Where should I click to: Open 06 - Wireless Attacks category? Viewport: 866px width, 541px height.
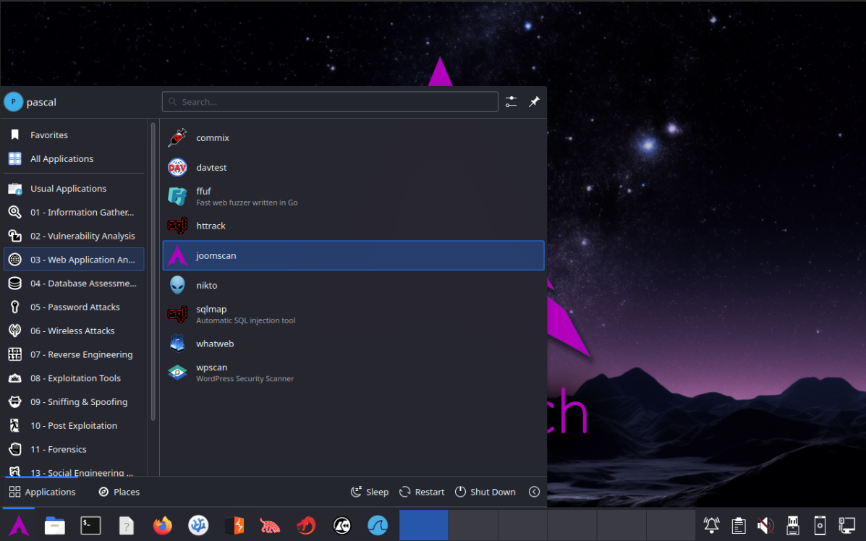74,331
